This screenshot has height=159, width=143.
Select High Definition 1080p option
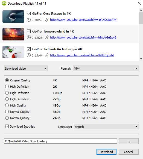tap(7, 93)
